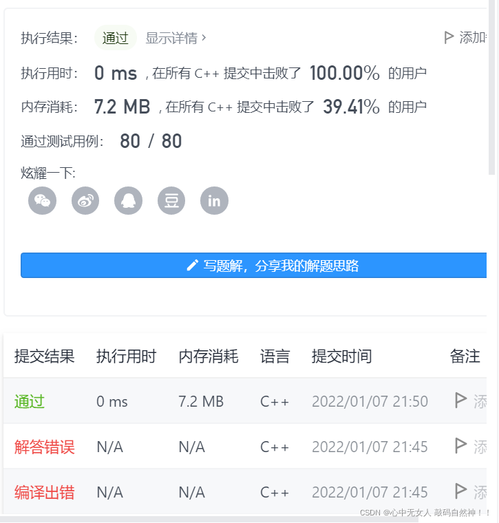Click the 炫耀一下 label

tap(48, 173)
